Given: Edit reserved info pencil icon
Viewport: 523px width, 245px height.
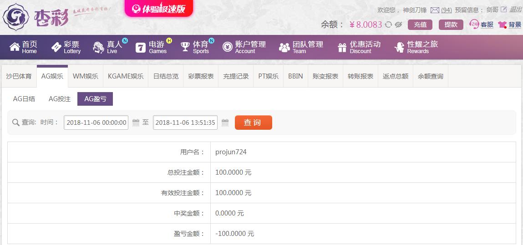Looking at the screenshot, I should point(503,10).
